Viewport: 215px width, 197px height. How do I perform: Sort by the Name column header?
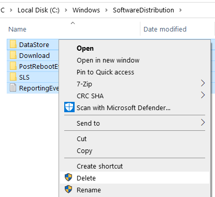(x=17, y=29)
